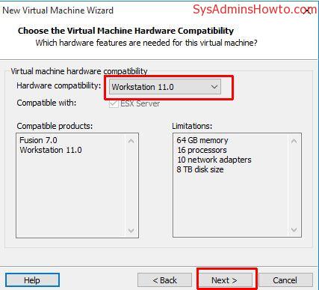Click the 8 TB disk size limitation
Screen dimensions: 319x290
[x=200, y=169]
